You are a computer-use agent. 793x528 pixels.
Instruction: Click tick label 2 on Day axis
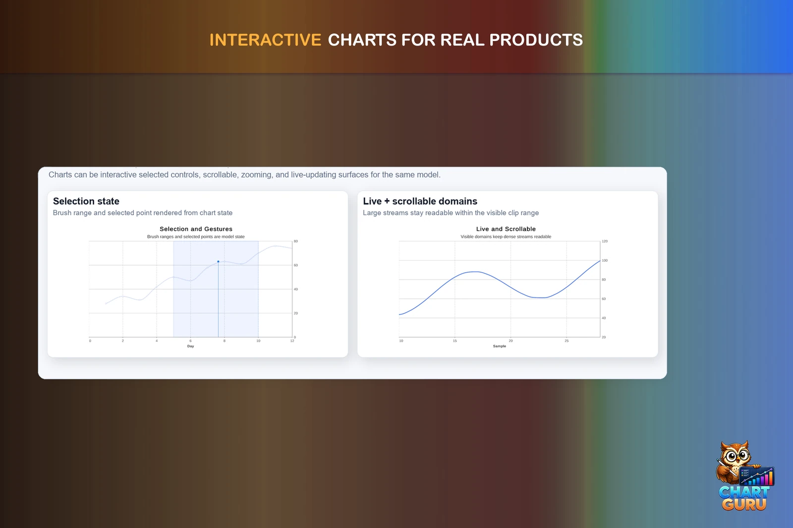tap(123, 341)
